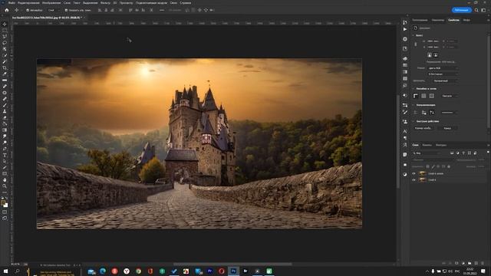Open the Файл menu
Viewport: 491px width, 276px height.
(12, 3)
